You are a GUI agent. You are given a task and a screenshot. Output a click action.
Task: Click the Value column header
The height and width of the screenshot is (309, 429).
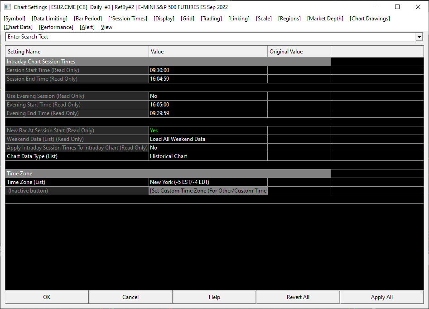[x=208, y=52]
